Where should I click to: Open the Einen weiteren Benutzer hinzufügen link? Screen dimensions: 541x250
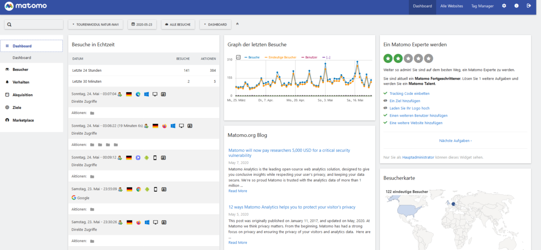pos(418,115)
